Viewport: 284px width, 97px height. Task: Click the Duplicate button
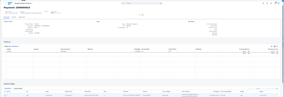tap(258, 88)
